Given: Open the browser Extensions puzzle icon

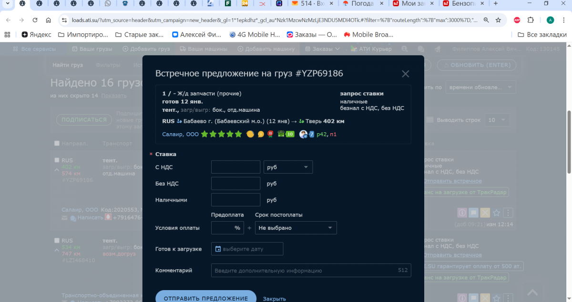Looking at the screenshot, I should [x=531, y=20].
